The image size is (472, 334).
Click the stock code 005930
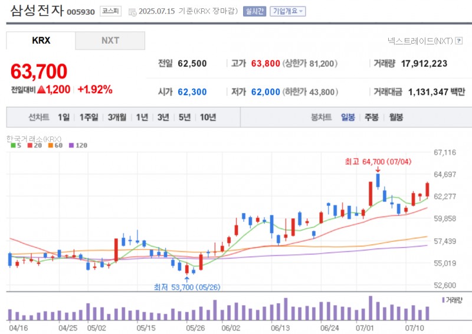[x=81, y=12]
